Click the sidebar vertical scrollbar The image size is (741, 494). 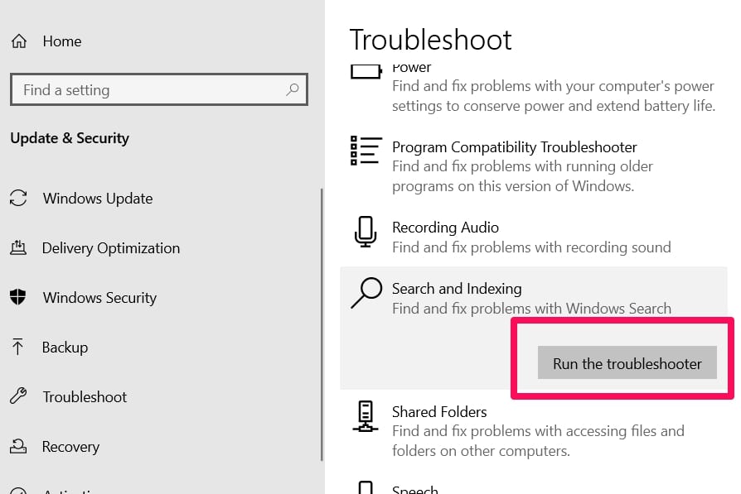pyautogui.click(x=322, y=324)
